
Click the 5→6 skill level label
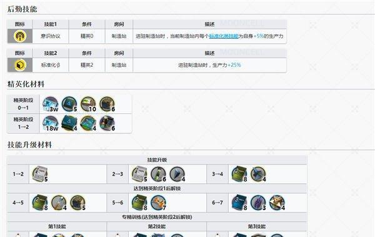point(117,203)
